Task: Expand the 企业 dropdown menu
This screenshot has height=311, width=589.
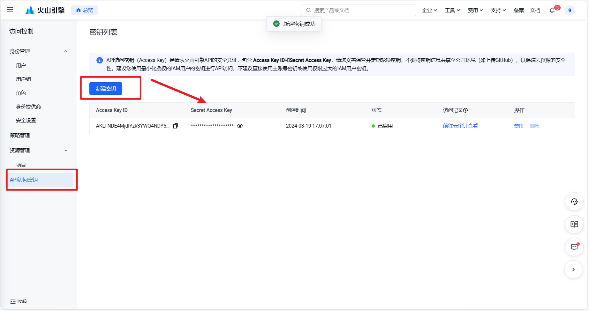Action: coord(429,11)
